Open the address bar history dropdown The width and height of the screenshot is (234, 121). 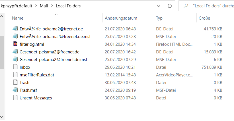click(159, 6)
